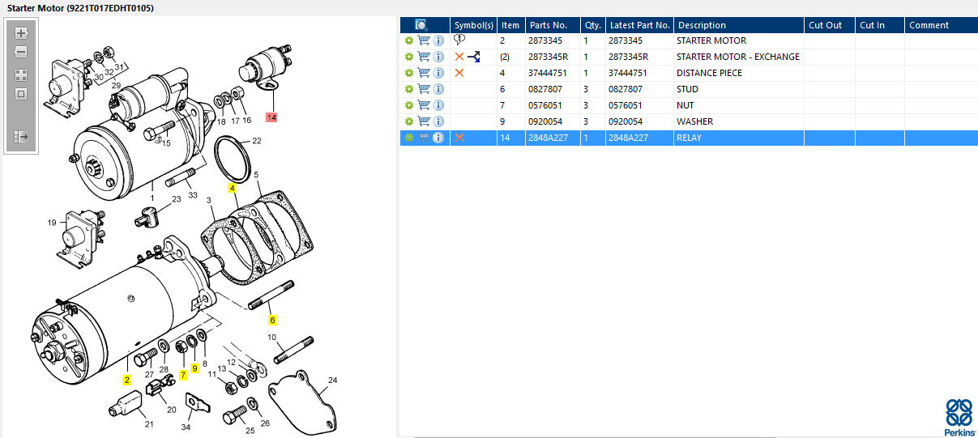Select yellow callout 7 in diagram
The height and width of the screenshot is (438, 978).
[x=184, y=375]
